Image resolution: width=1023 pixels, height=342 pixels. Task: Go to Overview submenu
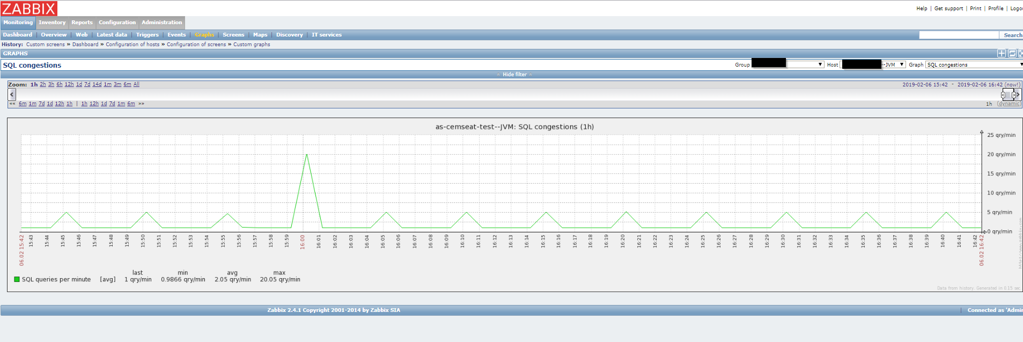click(54, 35)
